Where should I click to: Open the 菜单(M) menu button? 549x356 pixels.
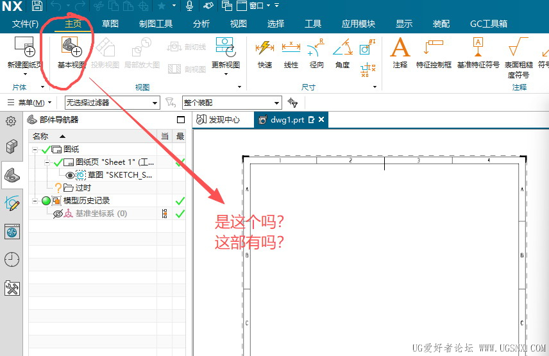(30, 103)
